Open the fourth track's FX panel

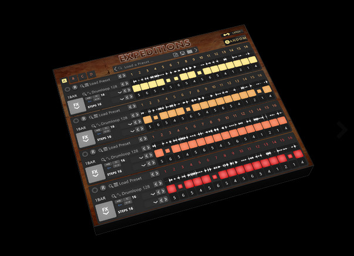click(x=106, y=211)
